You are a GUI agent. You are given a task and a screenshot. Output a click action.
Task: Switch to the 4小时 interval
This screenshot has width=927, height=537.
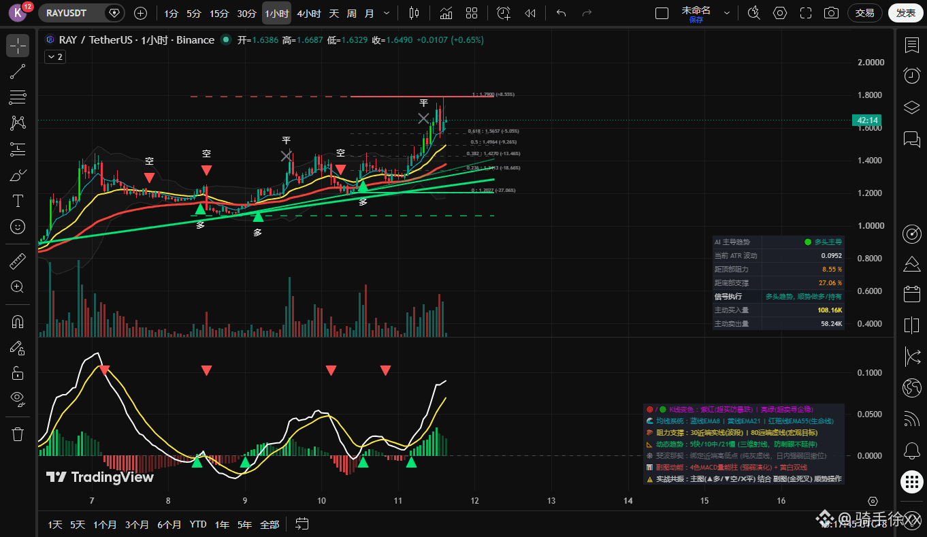point(309,13)
